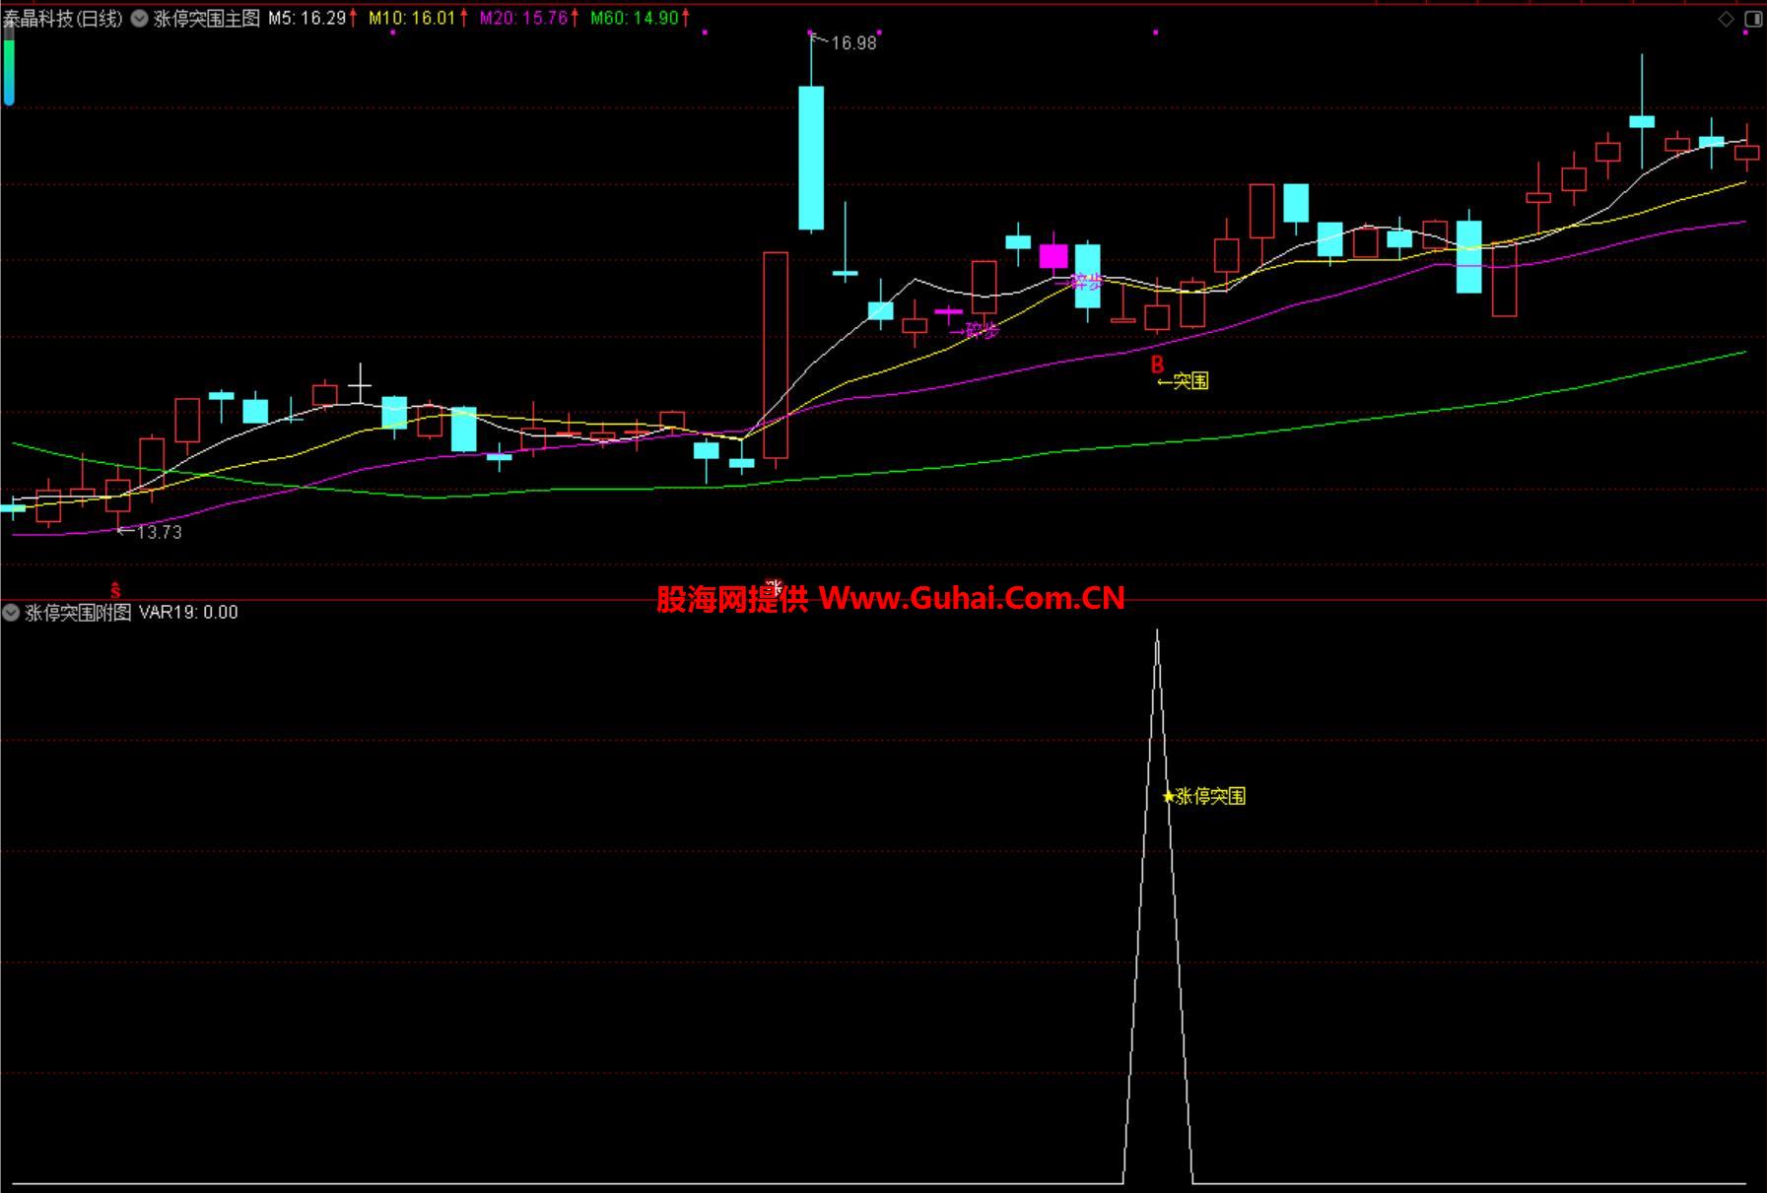Click the 13.73 low price label

click(x=159, y=532)
